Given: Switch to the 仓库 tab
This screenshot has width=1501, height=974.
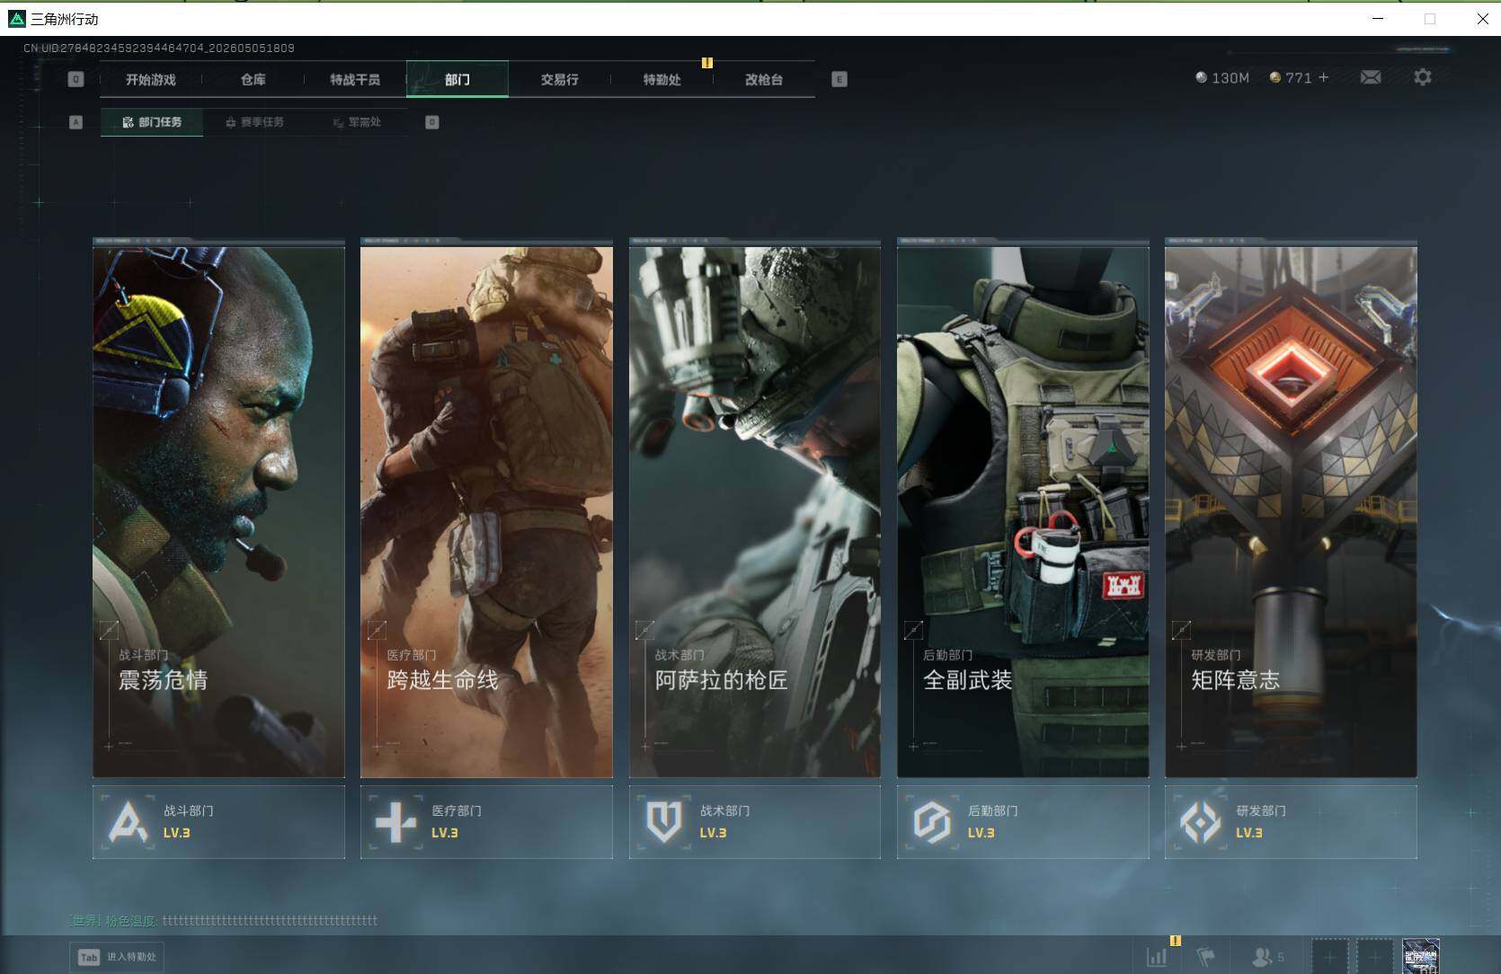Looking at the screenshot, I should pyautogui.click(x=253, y=79).
